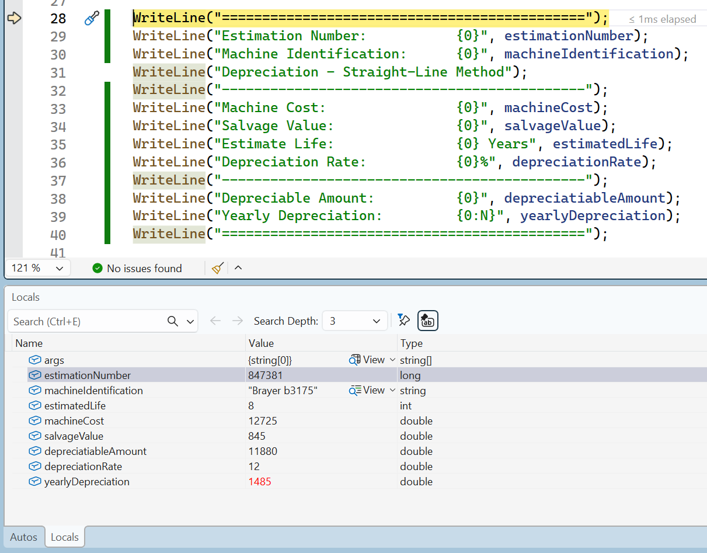Click the code cleanup broom icon
This screenshot has width=707, height=553.
point(218,268)
